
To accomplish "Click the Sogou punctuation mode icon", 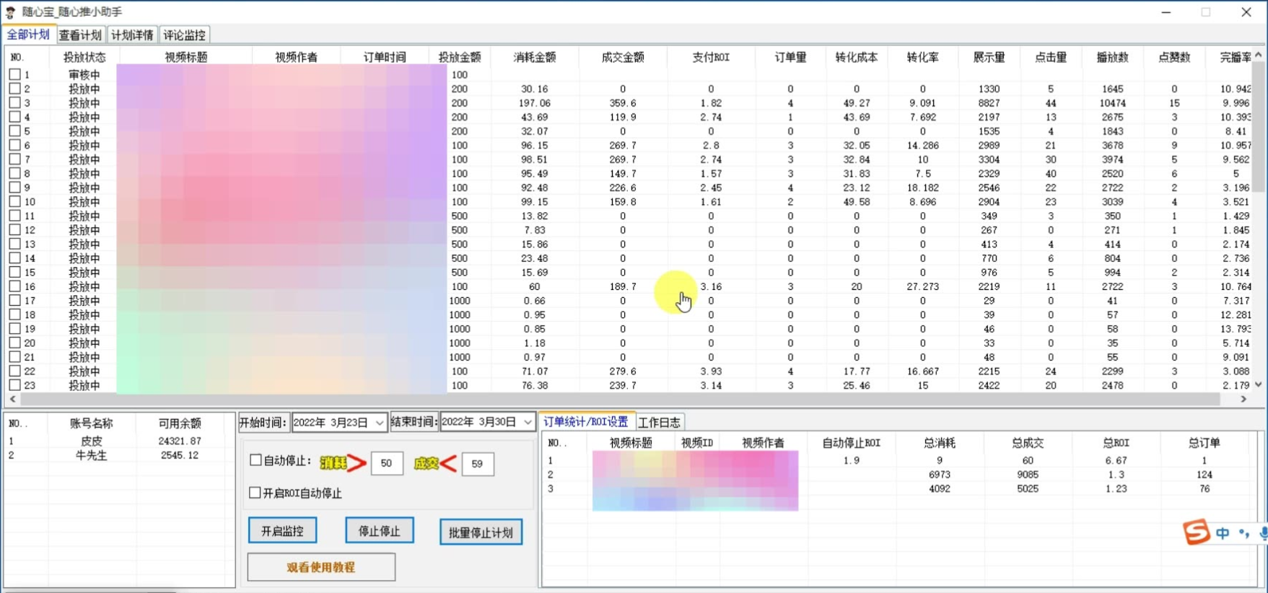I will (1244, 533).
